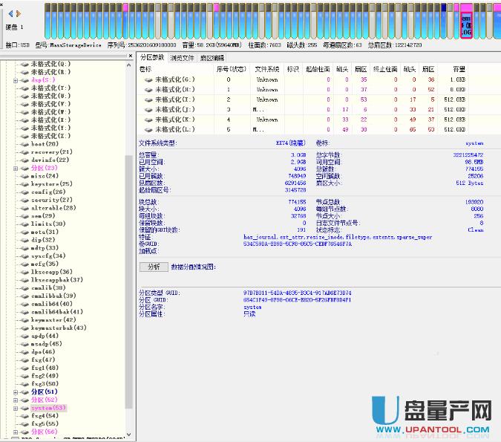Switch to the 浏览文件 tab

(x=182, y=58)
